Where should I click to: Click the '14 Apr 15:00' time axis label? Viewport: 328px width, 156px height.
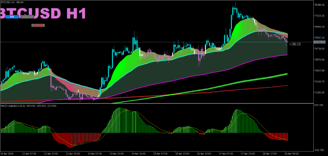click(x=138, y=154)
